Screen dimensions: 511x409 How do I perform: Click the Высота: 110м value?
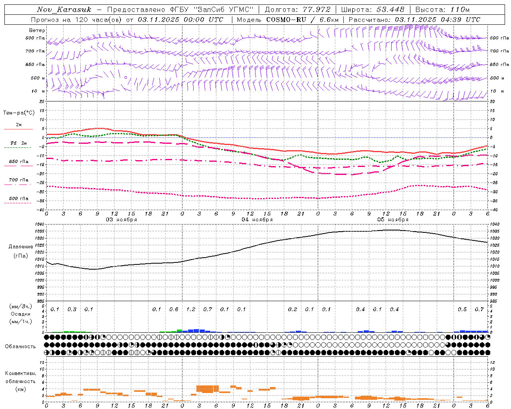pyautogui.click(x=442, y=10)
